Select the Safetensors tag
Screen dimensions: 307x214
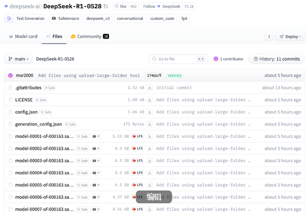[65, 19]
